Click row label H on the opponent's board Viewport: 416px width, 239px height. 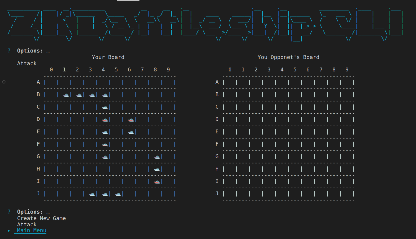(217, 169)
